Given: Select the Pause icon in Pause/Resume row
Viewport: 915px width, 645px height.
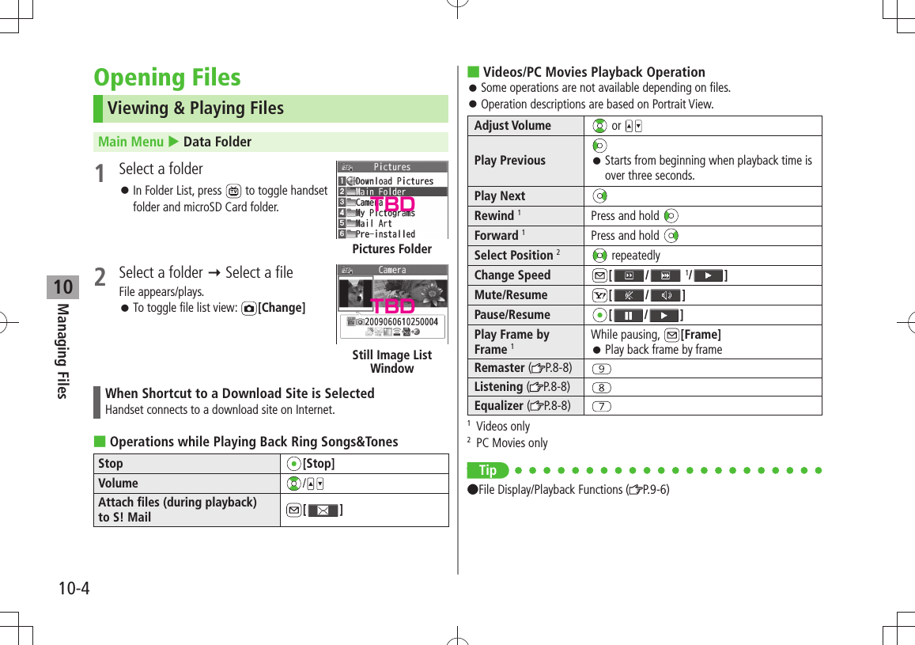Looking at the screenshot, I should click(x=627, y=314).
